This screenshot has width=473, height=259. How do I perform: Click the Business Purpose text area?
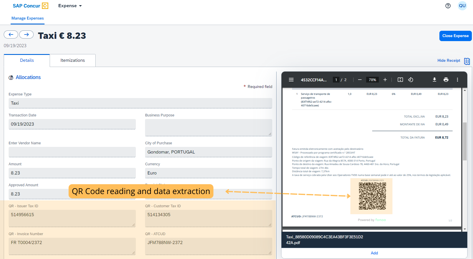pyautogui.click(x=208, y=128)
